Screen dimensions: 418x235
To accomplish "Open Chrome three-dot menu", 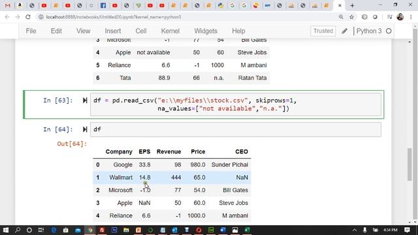I will coord(411,17).
